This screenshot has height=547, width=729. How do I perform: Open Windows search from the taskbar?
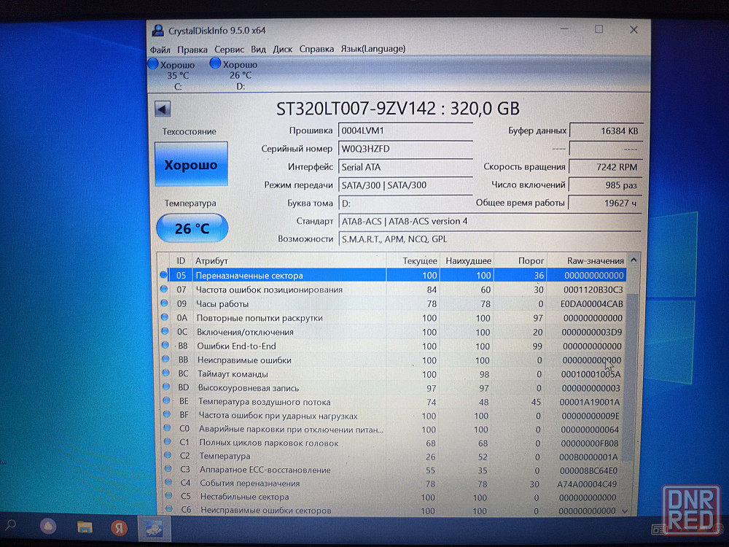10,525
